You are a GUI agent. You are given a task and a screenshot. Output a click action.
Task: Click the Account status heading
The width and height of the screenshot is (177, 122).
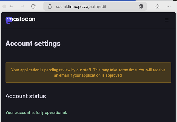[x=26, y=96]
